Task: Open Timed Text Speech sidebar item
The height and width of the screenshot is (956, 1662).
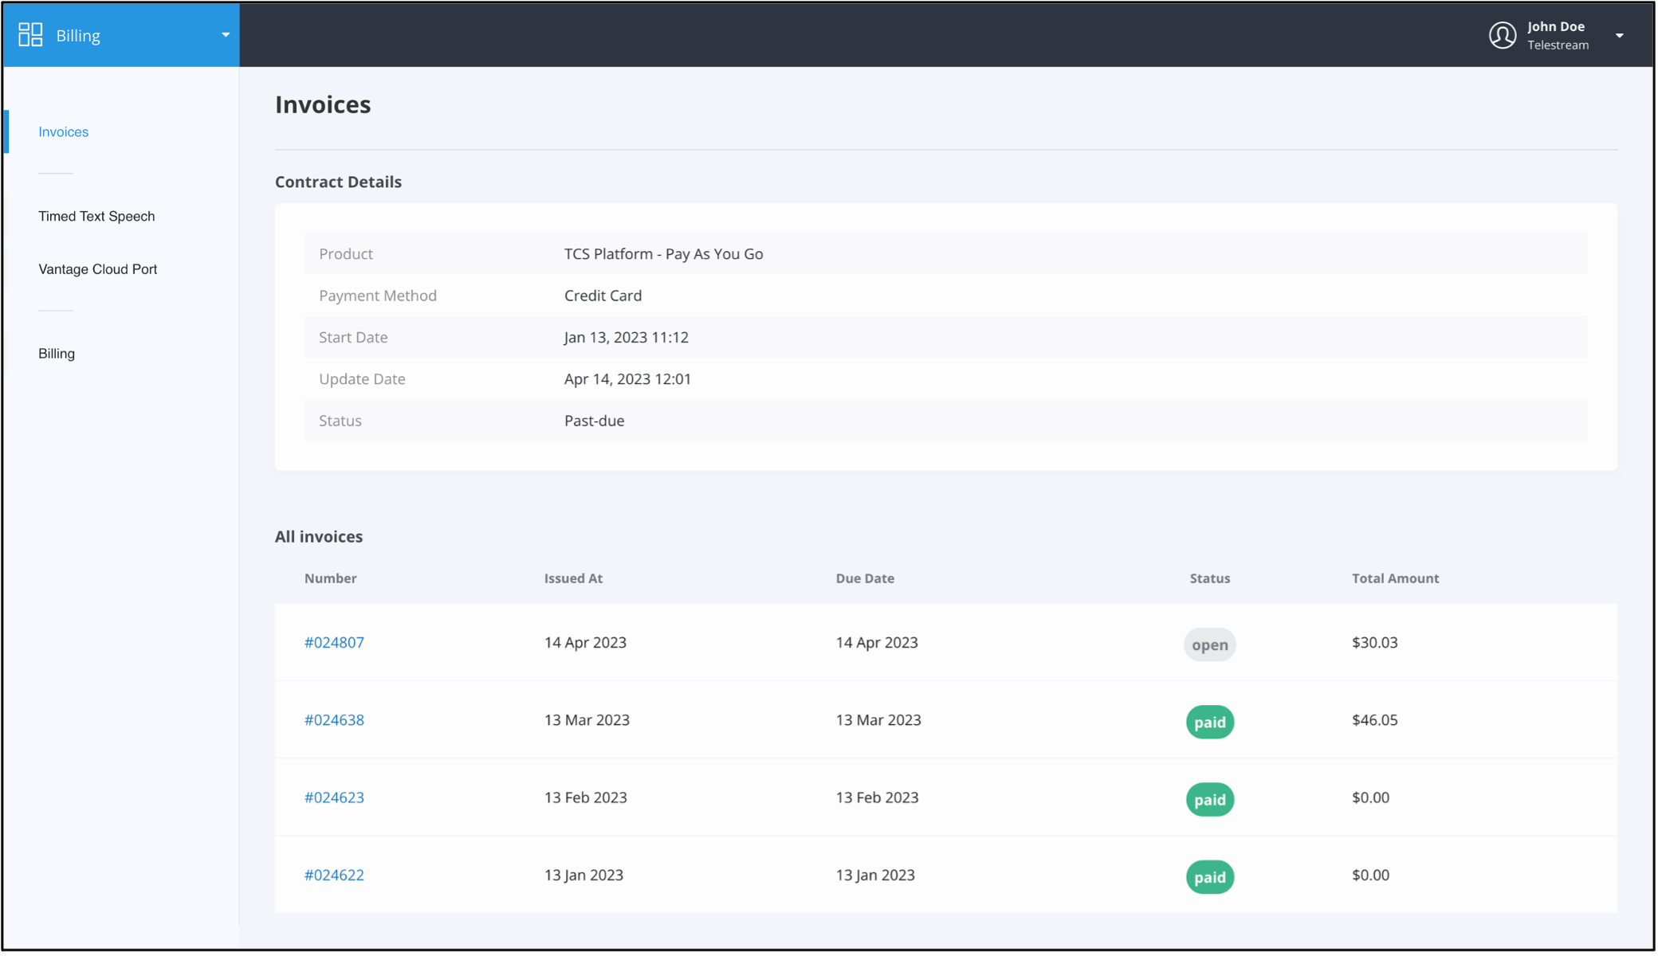Action: pos(96,217)
